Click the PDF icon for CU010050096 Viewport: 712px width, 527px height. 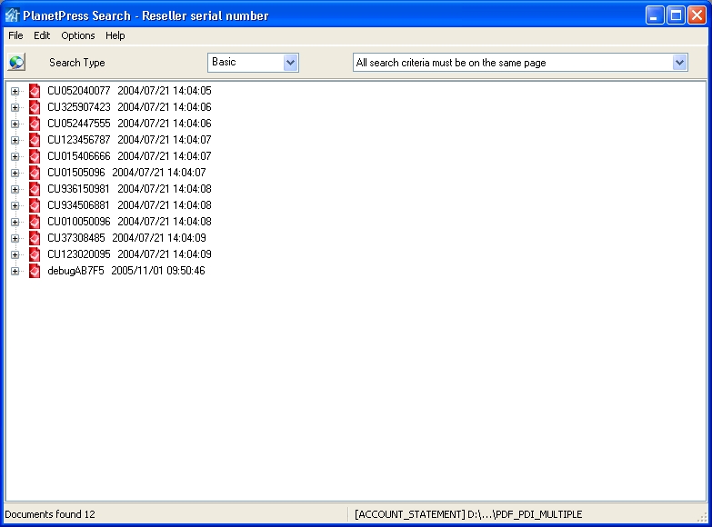(35, 222)
